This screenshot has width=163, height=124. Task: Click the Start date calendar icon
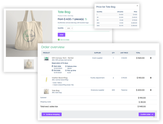click(53, 66)
